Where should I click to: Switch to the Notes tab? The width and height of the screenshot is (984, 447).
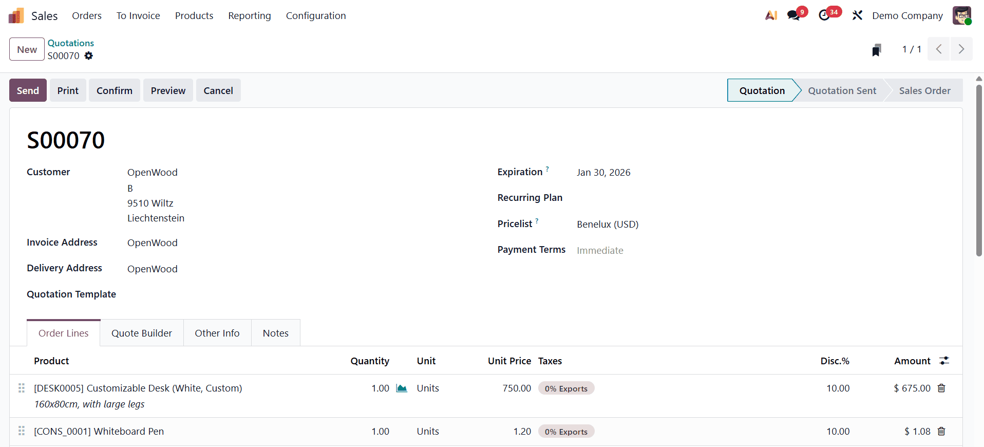click(276, 333)
